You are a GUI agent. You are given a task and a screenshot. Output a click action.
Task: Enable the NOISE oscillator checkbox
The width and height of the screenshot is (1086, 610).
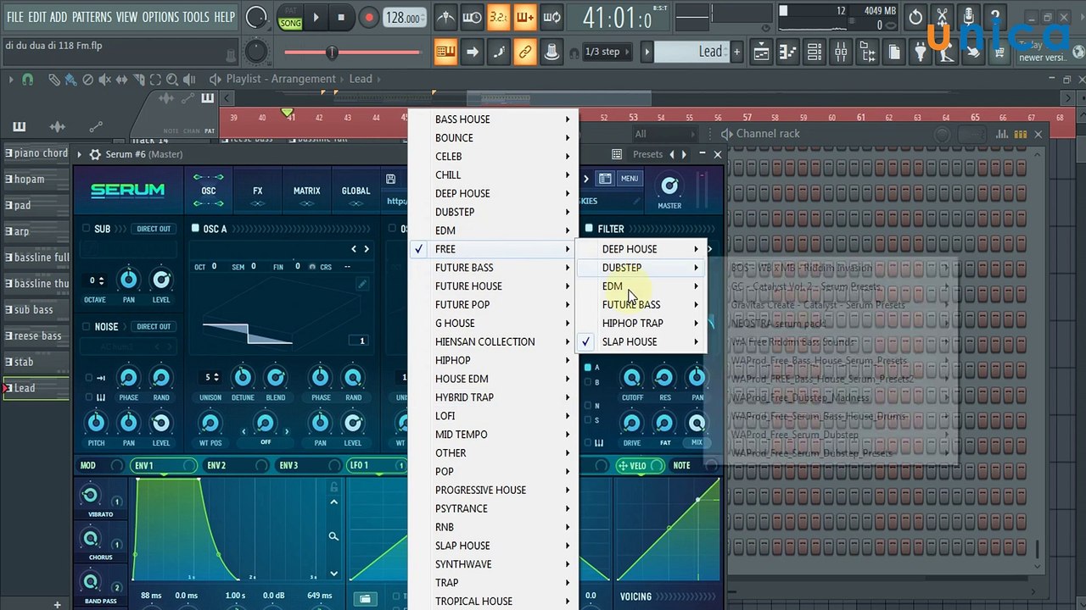[x=86, y=326]
